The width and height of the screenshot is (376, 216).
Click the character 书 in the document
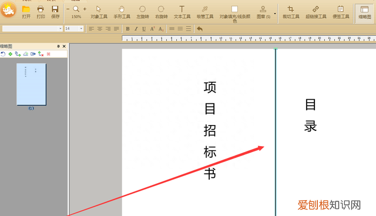click(x=210, y=174)
